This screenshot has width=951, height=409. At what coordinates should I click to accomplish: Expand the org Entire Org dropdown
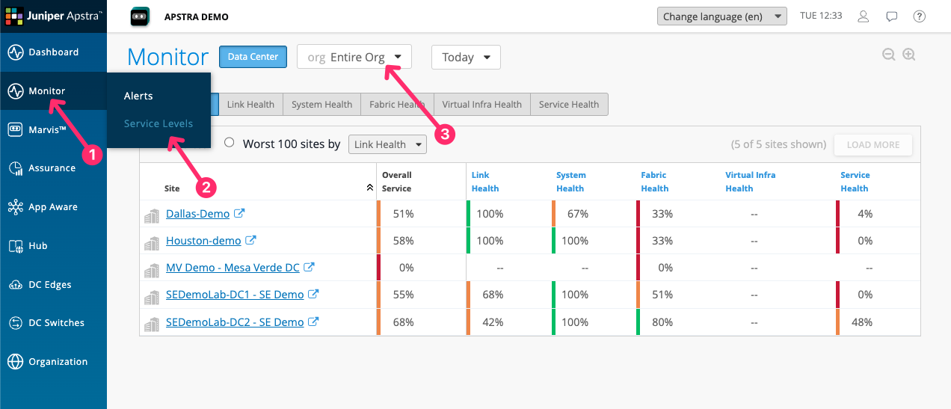coord(356,57)
